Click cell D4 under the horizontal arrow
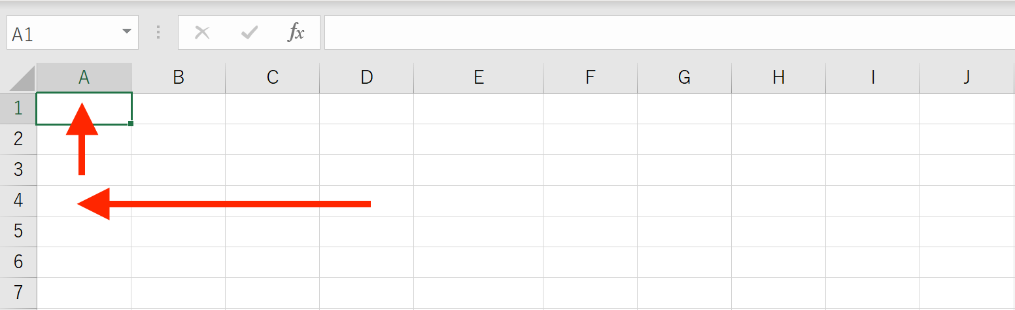Viewport: 1015px width, 310px height. 366,201
